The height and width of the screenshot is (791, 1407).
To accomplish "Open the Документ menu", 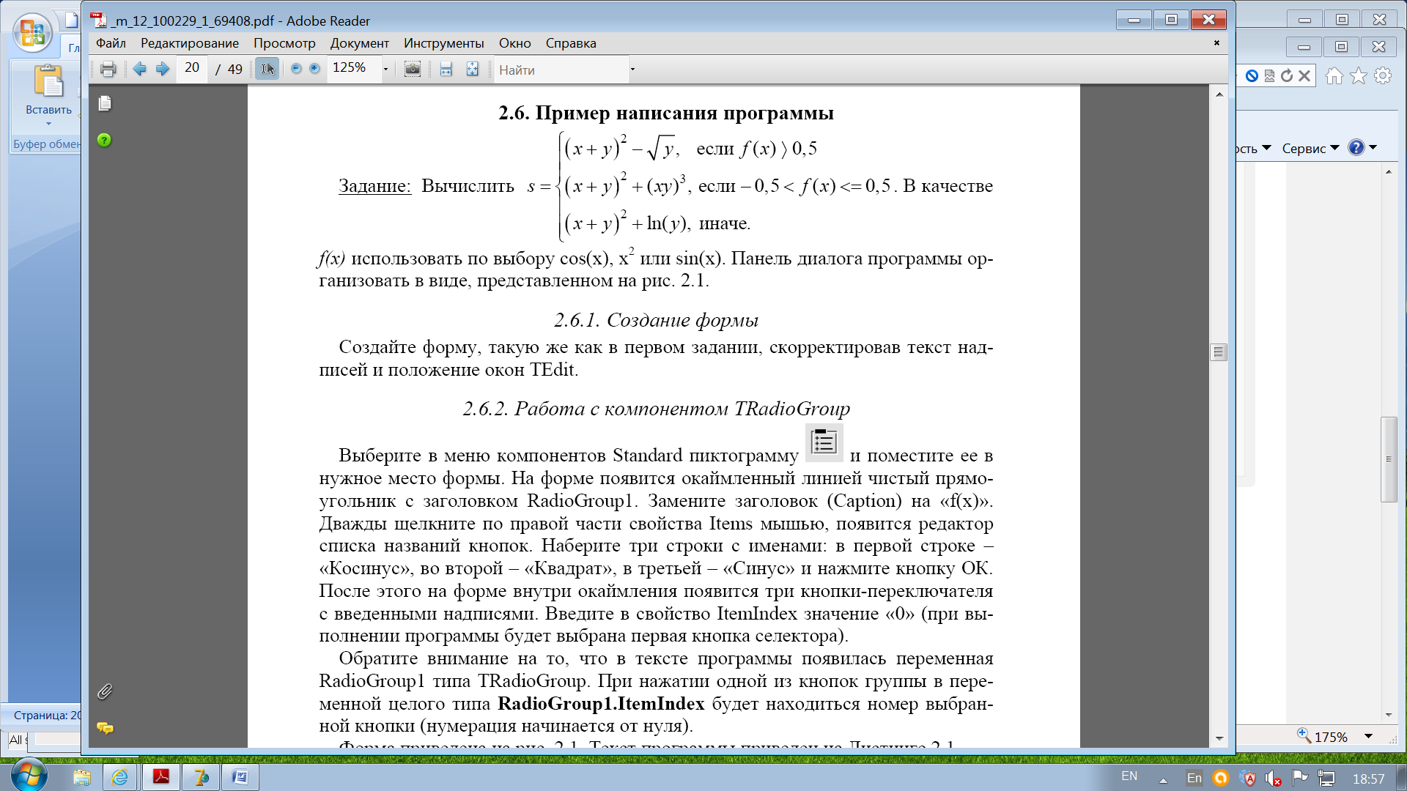I will coord(359,43).
